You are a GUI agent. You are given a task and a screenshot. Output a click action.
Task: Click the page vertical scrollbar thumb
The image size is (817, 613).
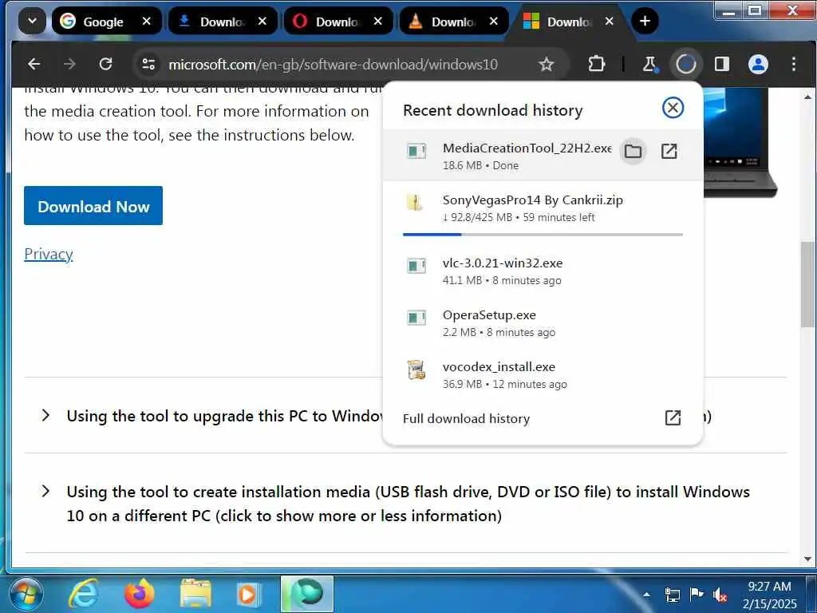(807, 284)
